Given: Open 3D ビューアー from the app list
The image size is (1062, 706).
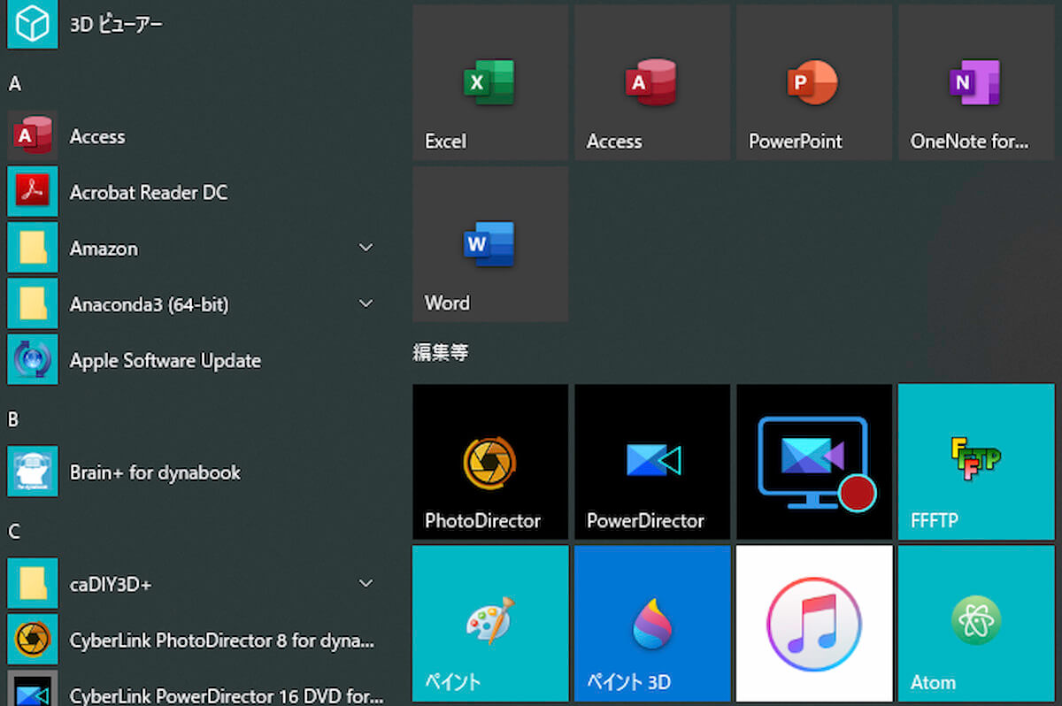Looking at the screenshot, I should click(x=116, y=25).
